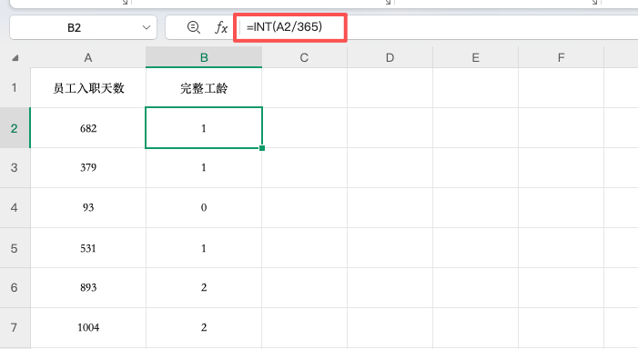Select column C header
Image resolution: width=638 pixels, height=349 pixels.
[x=304, y=57]
